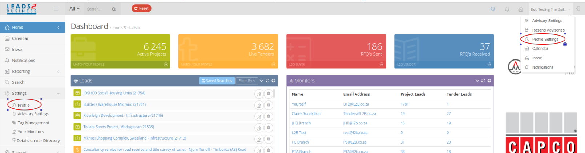Screen dimensions: 585x153
Task: Expand the Bob Testing user menu
Action: pyautogui.click(x=550, y=9)
